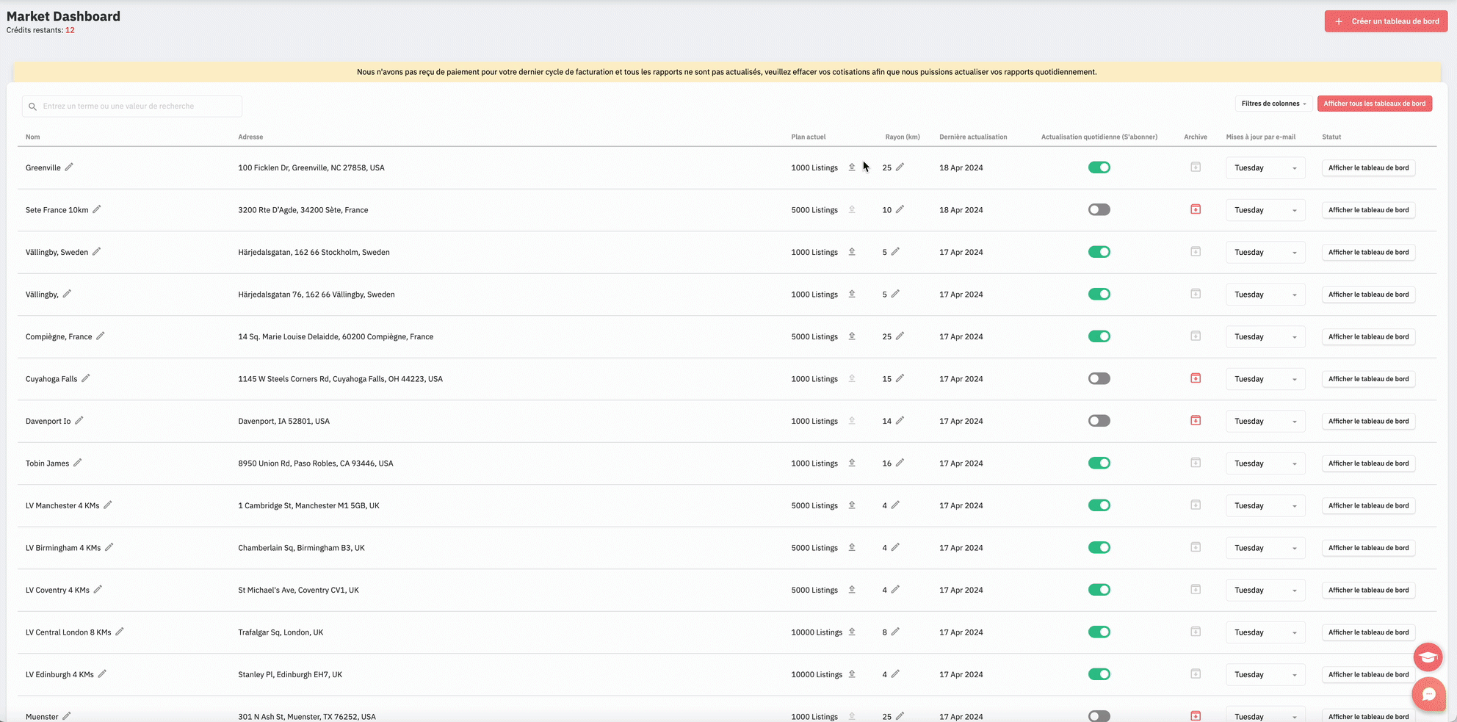This screenshot has width=1457, height=722.
Task: Click the Plan actuel column header
Action: click(x=808, y=137)
